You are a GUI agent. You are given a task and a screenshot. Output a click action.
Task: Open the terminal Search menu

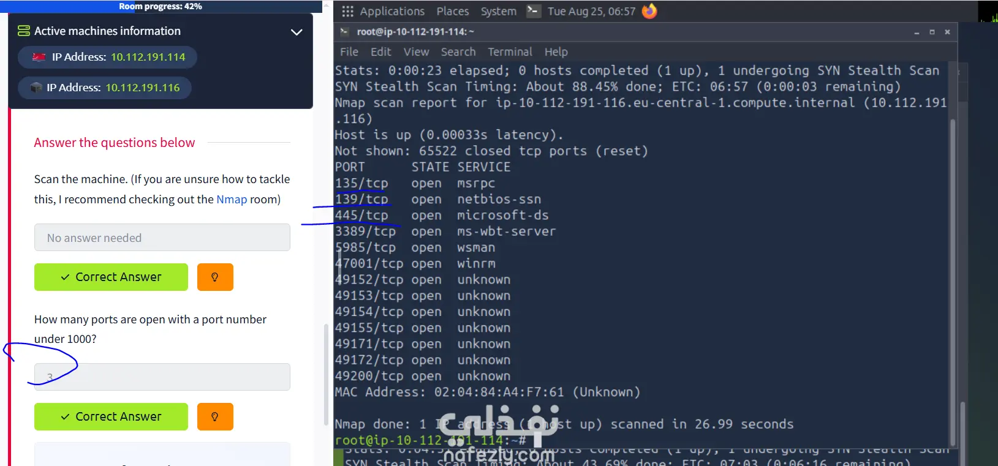pos(458,52)
